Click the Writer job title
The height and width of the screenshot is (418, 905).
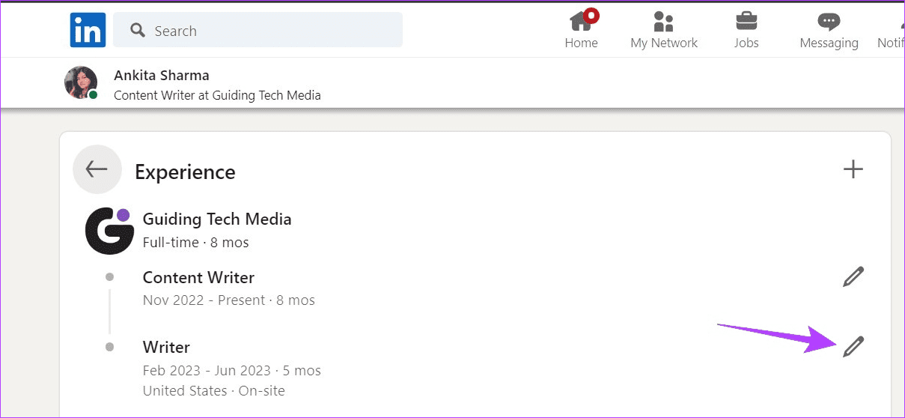(166, 347)
